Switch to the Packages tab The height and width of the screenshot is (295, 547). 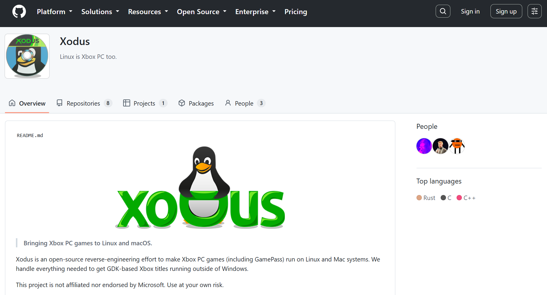point(196,103)
